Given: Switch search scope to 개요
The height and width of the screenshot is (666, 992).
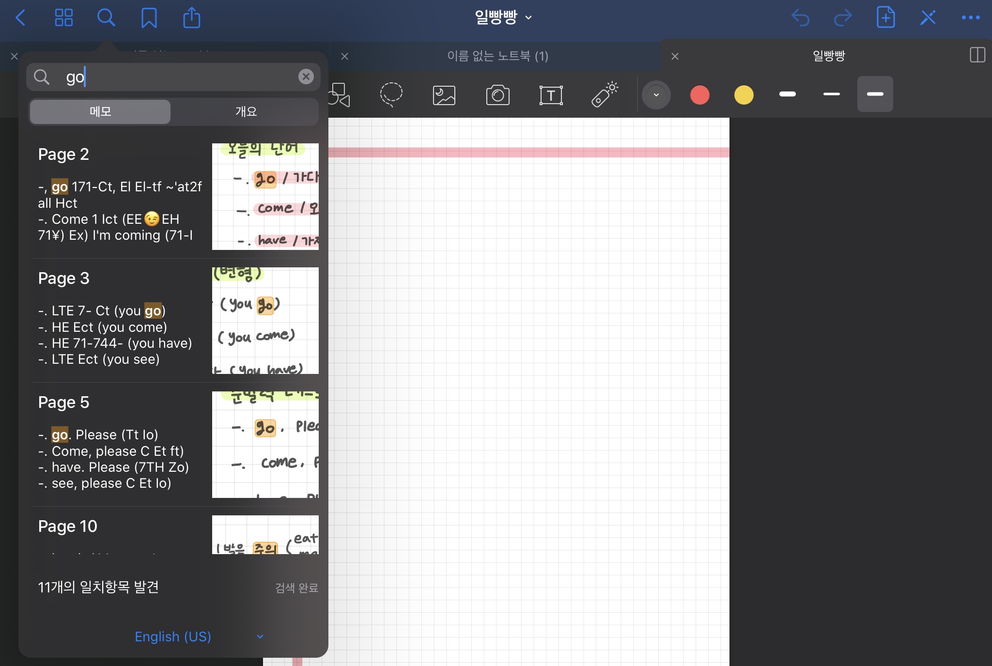Looking at the screenshot, I should tap(246, 112).
